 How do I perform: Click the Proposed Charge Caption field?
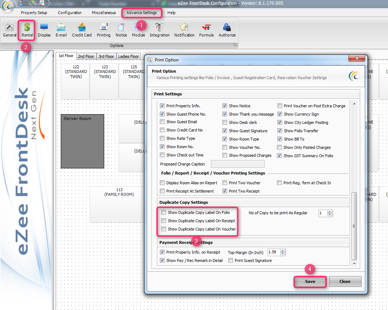pos(238,164)
